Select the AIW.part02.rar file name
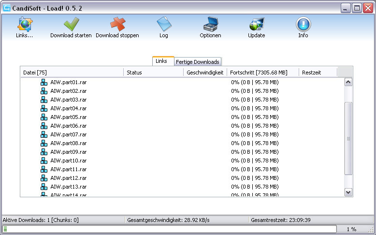 point(68,91)
